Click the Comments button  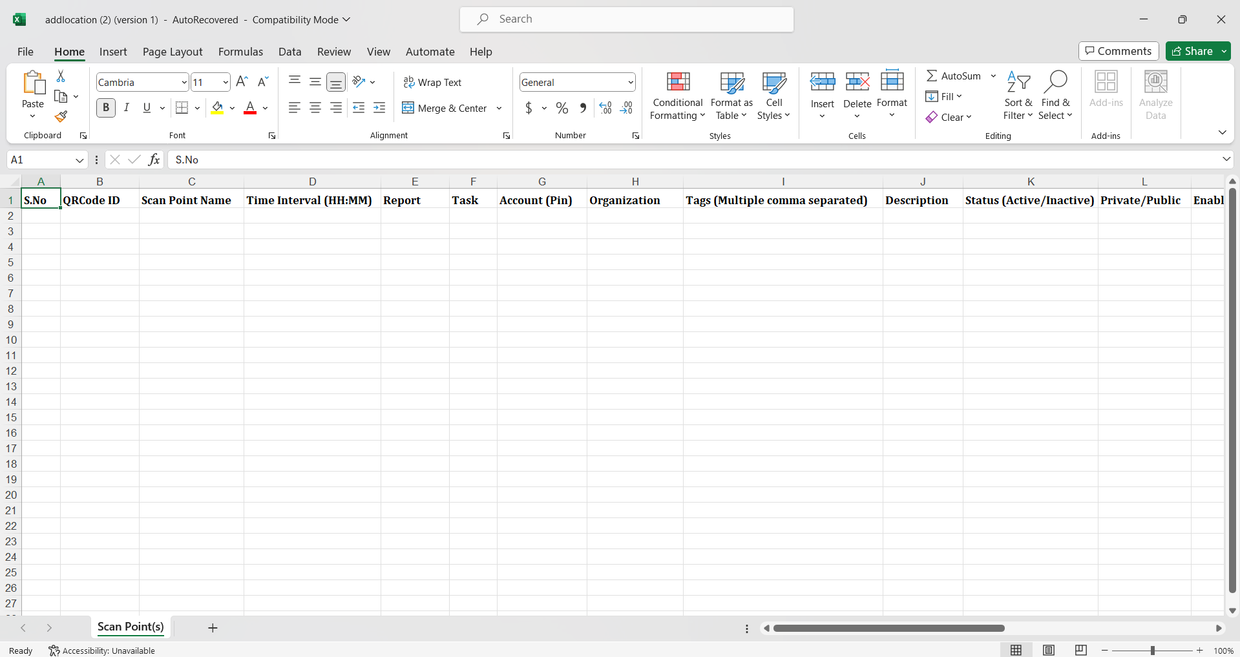tap(1119, 51)
